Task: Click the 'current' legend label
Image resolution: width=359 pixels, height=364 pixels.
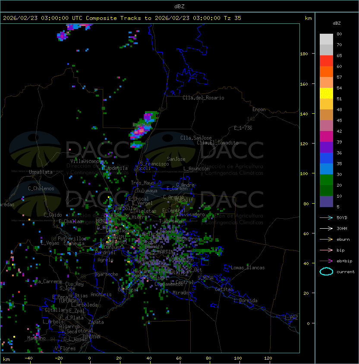Action: (x=346, y=272)
